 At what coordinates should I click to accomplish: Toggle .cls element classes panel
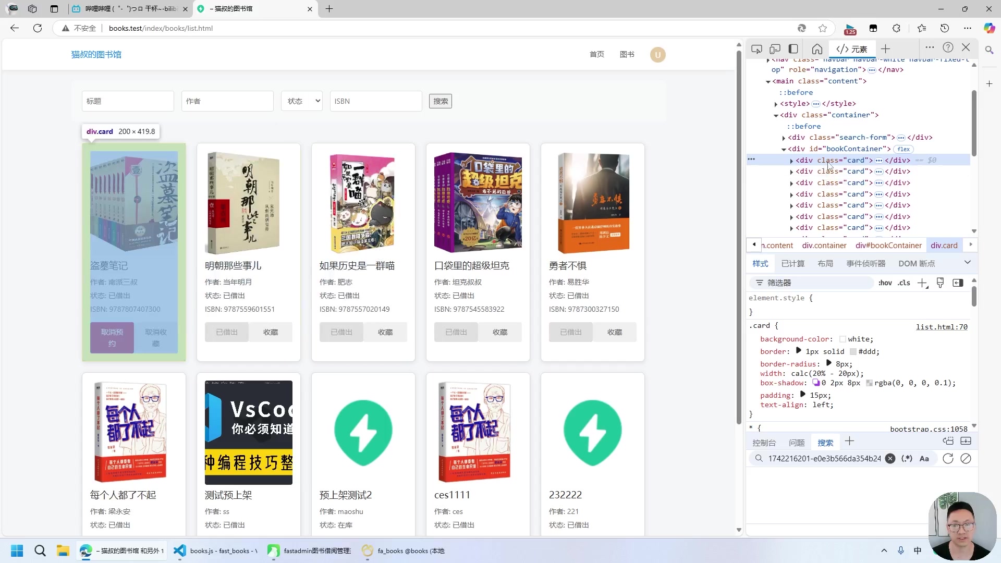(x=904, y=283)
